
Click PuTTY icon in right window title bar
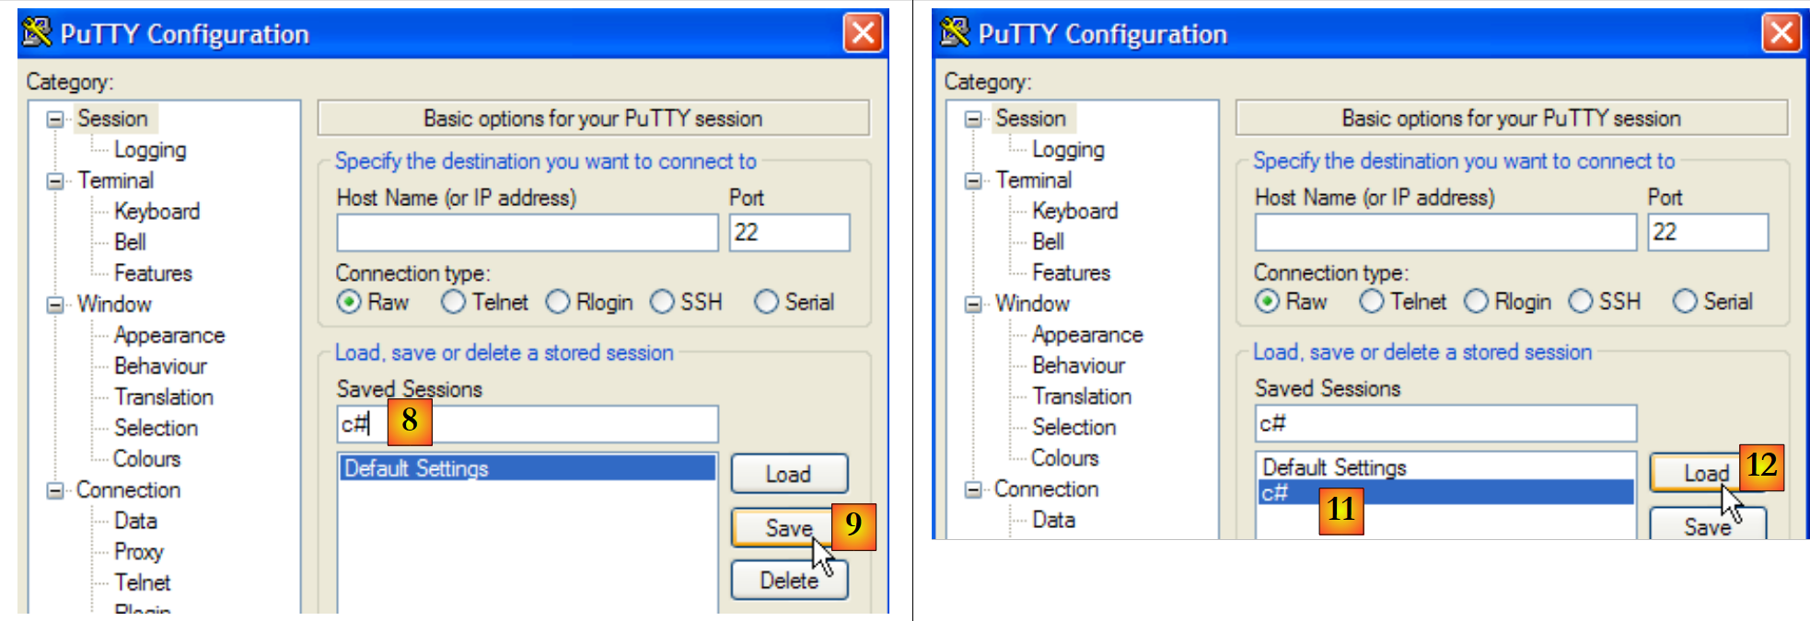(955, 32)
